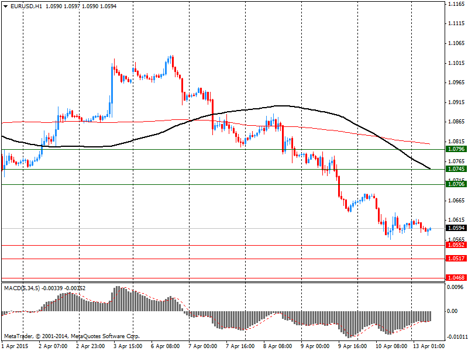Viewport: 468px width, 351px height.
Task: Select the MACD scale value 0.00
Action: [x=452, y=311]
